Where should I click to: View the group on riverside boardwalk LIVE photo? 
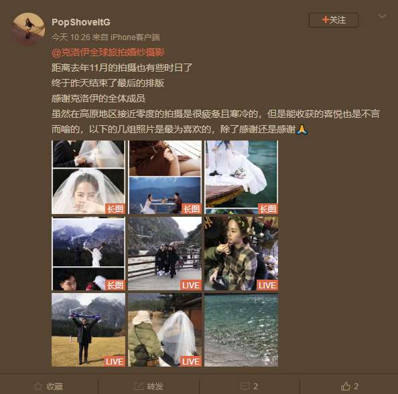pos(165,254)
